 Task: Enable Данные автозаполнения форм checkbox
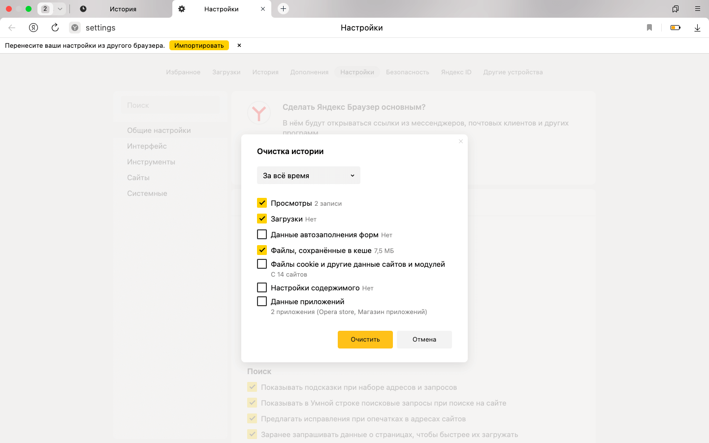[262, 234]
